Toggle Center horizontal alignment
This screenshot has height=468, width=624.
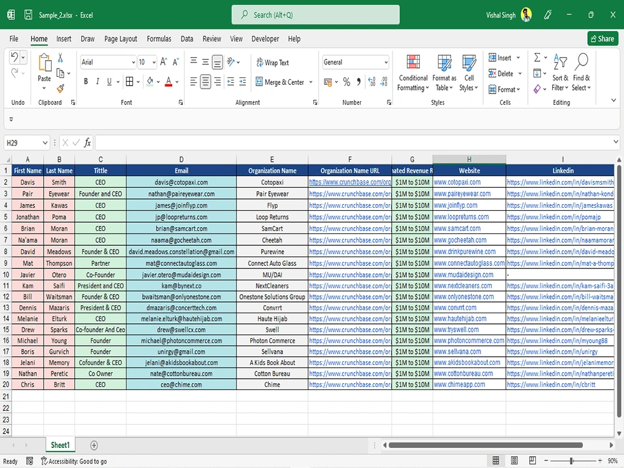coord(205,82)
